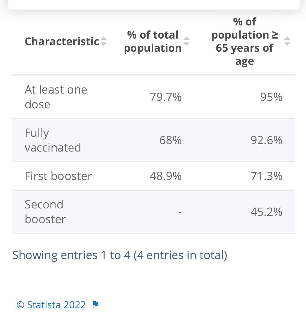
Task: Select the "At least one dose" row label
Action: tap(56, 97)
